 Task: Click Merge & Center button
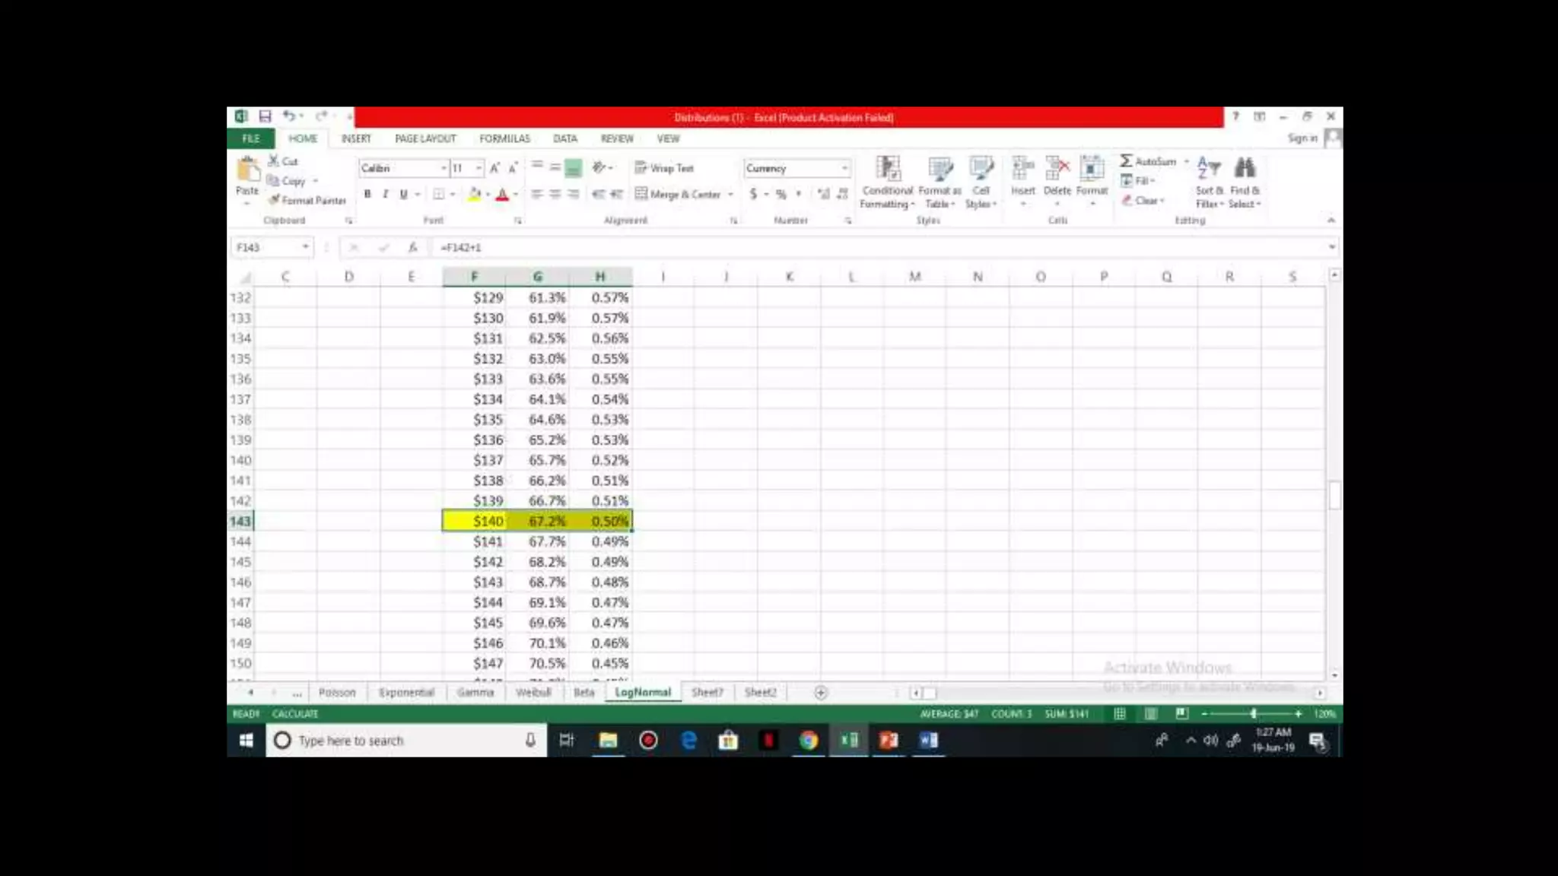click(x=678, y=195)
